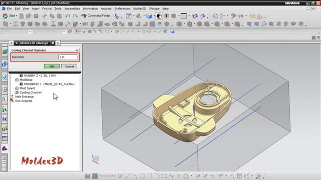The height and width of the screenshot is (180, 321).
Task: Cancel the Cooling Channel Diameter dialog
Action: 69,66
